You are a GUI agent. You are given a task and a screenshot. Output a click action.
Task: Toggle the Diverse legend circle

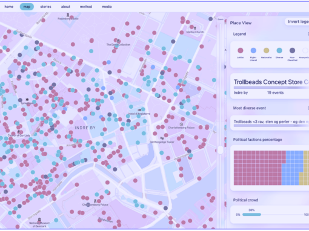279,50
